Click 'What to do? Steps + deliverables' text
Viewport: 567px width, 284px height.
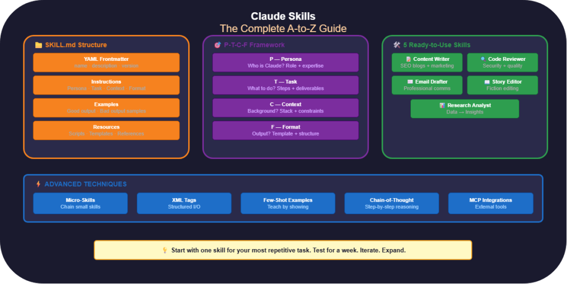coord(286,89)
